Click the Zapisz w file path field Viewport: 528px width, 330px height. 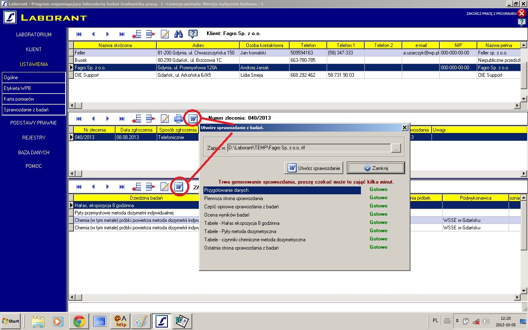point(309,148)
